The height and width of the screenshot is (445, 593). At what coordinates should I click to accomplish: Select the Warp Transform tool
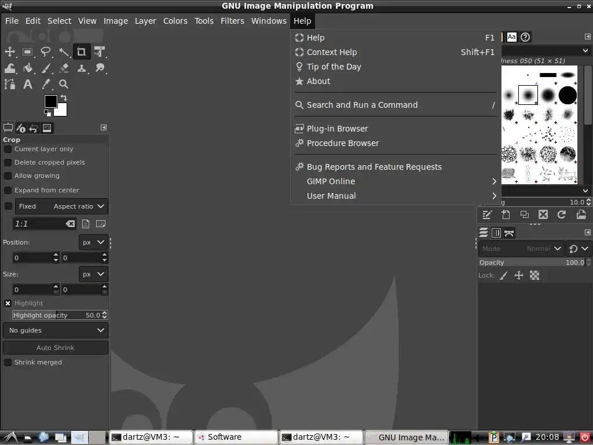point(9,68)
